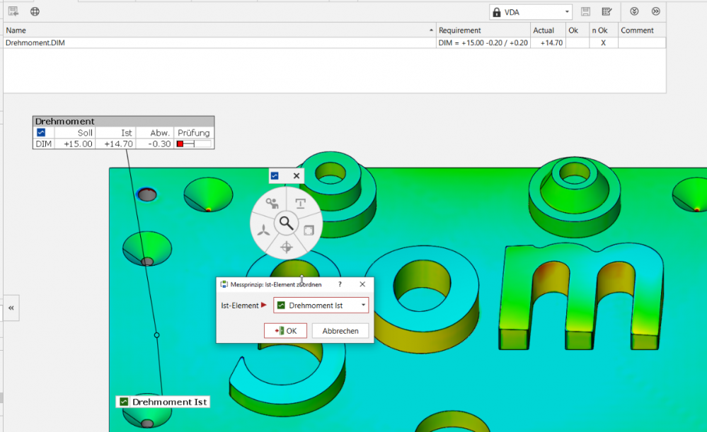Confirm the dialog with OK
The width and height of the screenshot is (707, 432).
pos(285,331)
